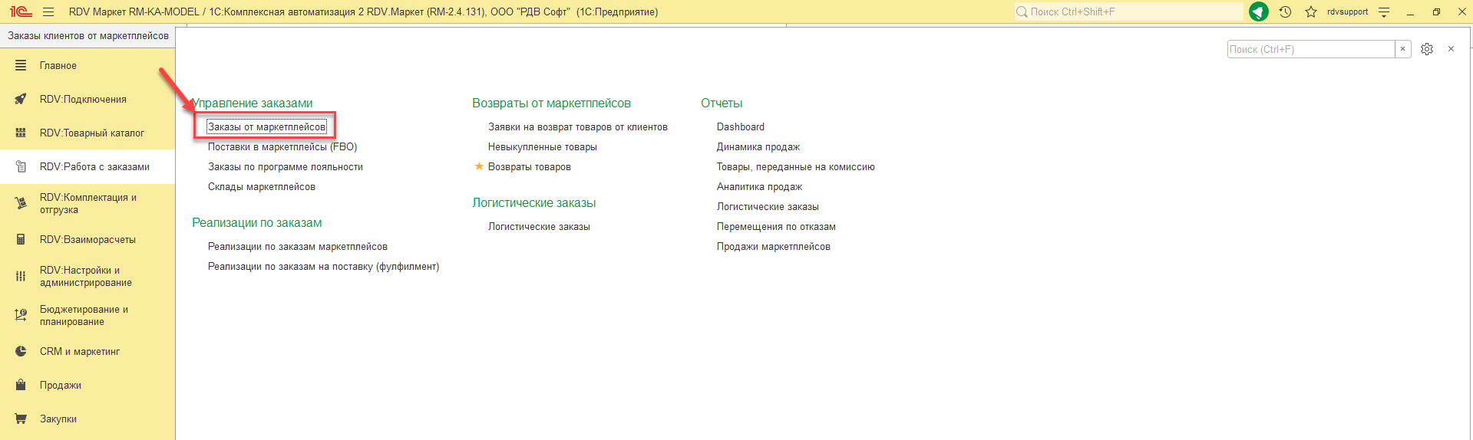Viewport: 1473px width, 440px height.
Task: Open Заказы по программе лояльности
Action: pos(286,167)
